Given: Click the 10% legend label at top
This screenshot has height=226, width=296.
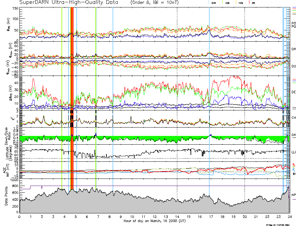Looking at the screenshot, I should tap(241, 3).
